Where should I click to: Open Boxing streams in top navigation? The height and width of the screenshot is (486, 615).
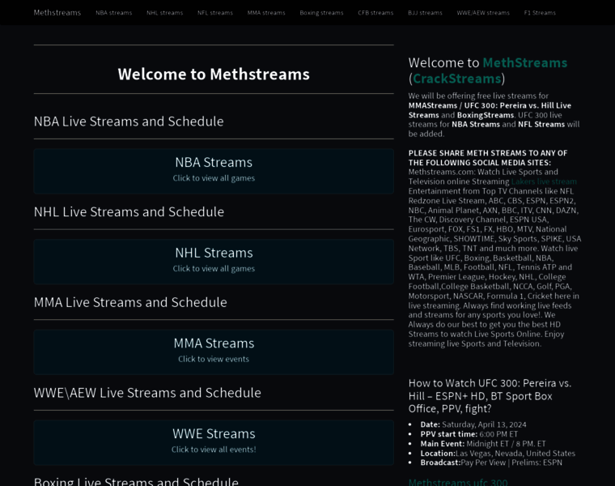point(321,13)
